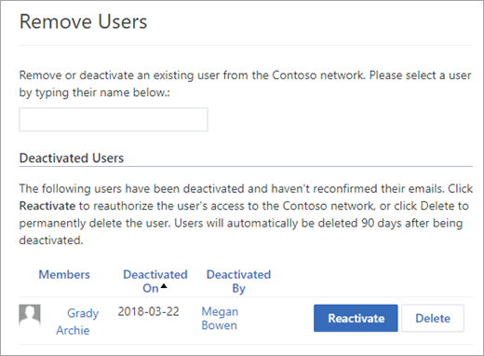Sort by the Deactivated On column
The height and width of the screenshot is (356, 484).
click(x=155, y=281)
